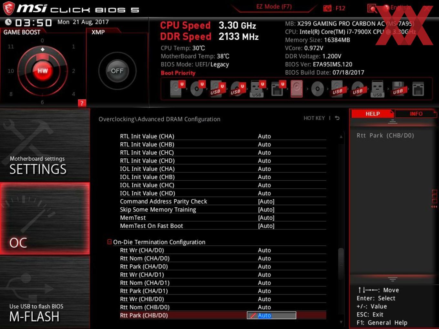The height and width of the screenshot is (329, 439).
Task: Select the Rtt Wr (CHB/D0) row
Action: [223, 299]
